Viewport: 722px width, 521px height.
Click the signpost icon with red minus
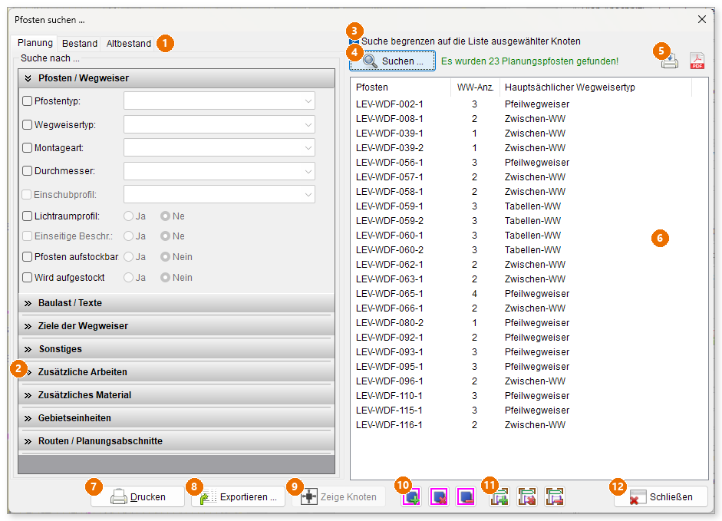(x=555, y=497)
